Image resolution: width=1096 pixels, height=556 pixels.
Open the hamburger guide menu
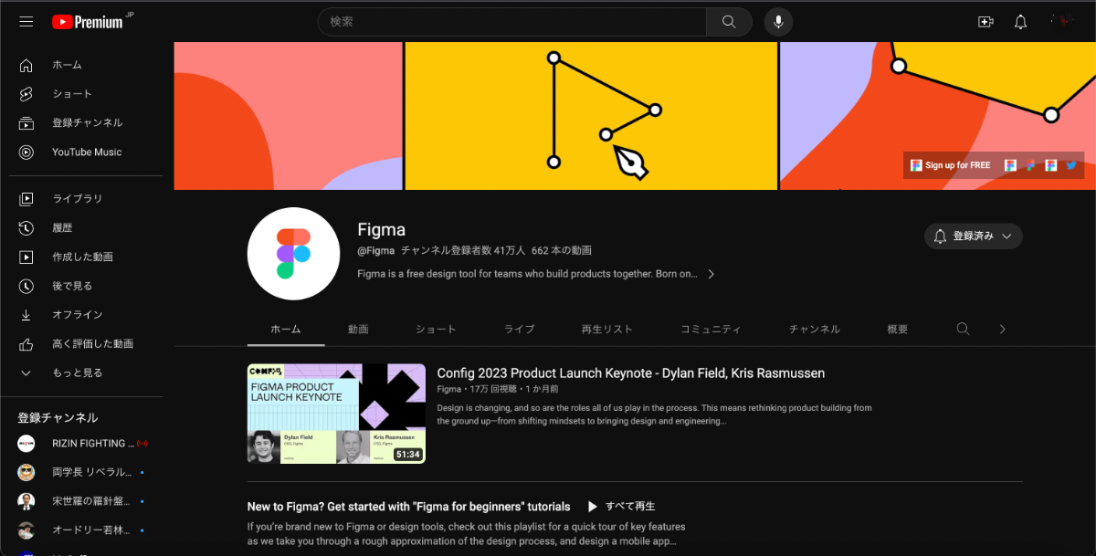click(x=26, y=22)
